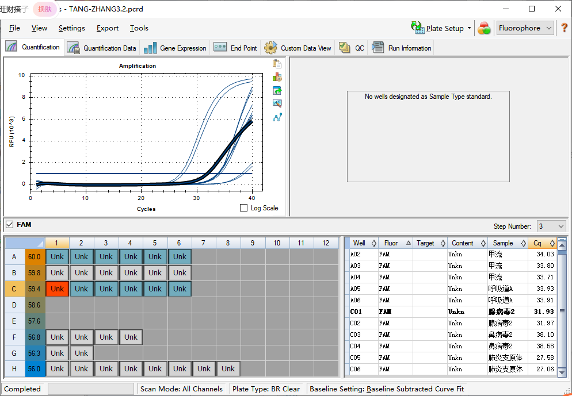Click the 58.6 temperature gradient cell
This screenshot has height=396, width=572.
point(35,305)
